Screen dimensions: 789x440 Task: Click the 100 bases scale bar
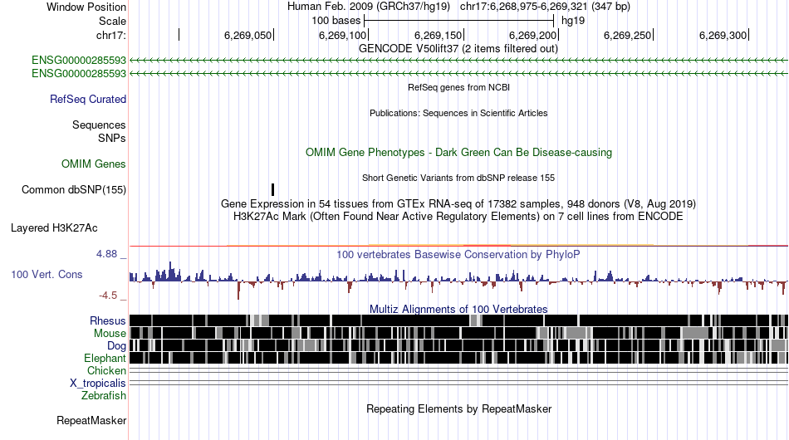[459, 21]
